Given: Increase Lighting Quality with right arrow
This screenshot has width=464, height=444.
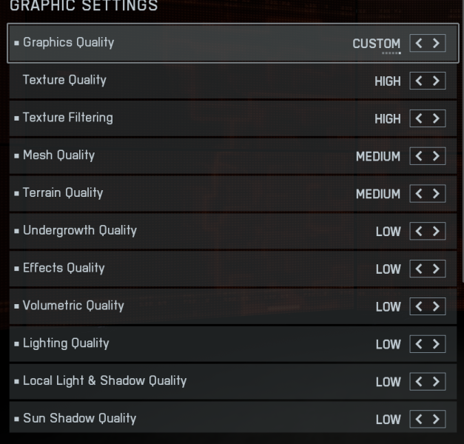Looking at the screenshot, I should tap(437, 345).
